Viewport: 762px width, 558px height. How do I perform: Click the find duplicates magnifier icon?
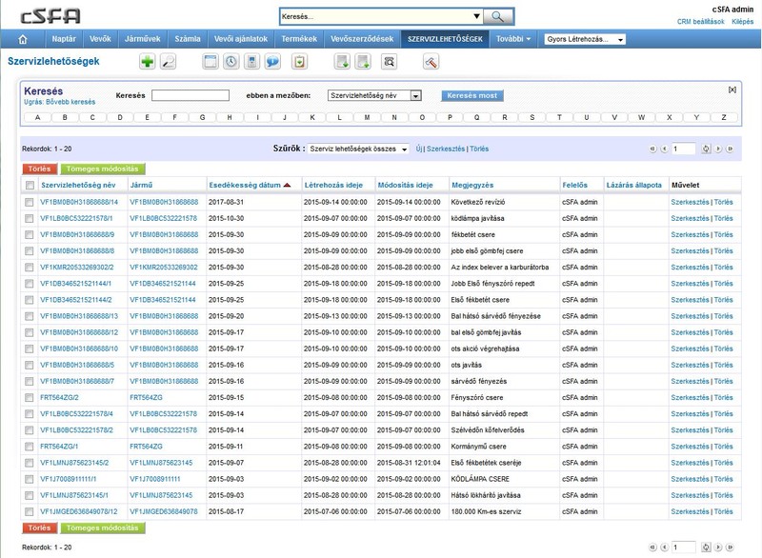389,62
